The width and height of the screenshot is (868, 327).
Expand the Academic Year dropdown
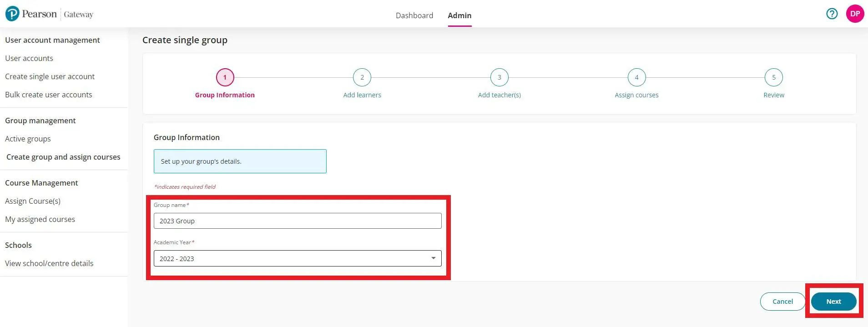pyautogui.click(x=291, y=258)
